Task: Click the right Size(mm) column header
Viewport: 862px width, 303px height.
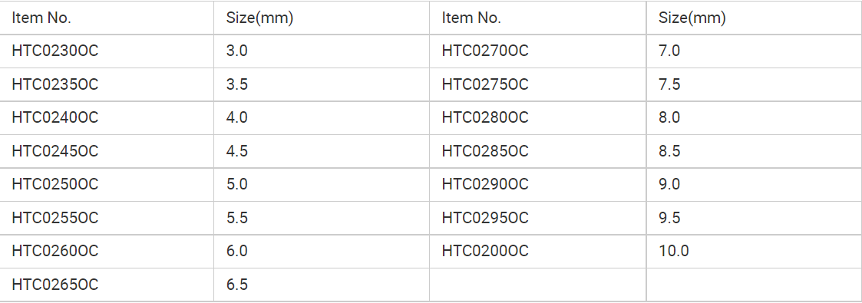Action: (x=692, y=18)
